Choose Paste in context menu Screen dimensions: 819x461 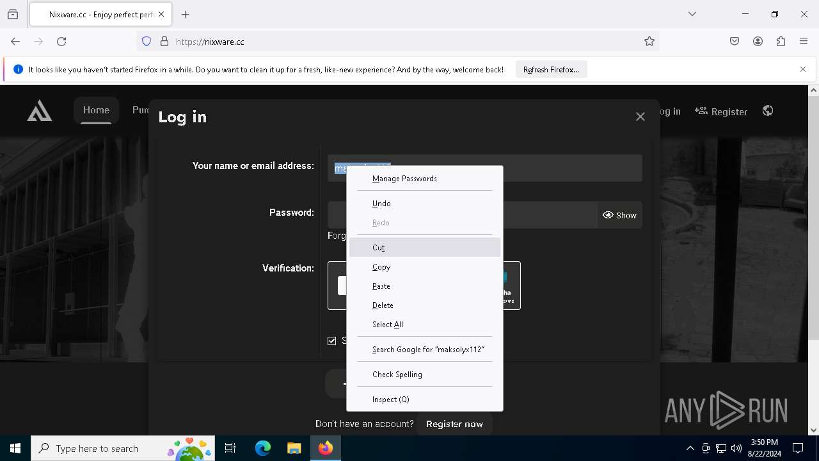pyautogui.click(x=425, y=286)
